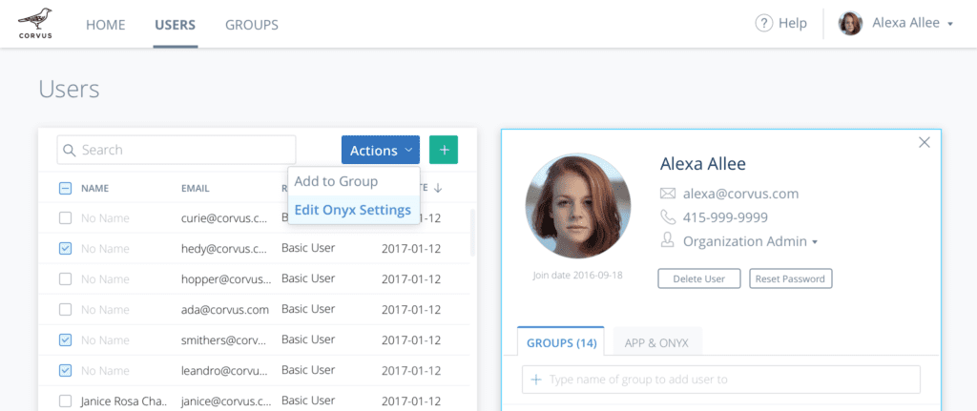Sort table by NAME column header
977x411 pixels.
pyautogui.click(x=94, y=188)
